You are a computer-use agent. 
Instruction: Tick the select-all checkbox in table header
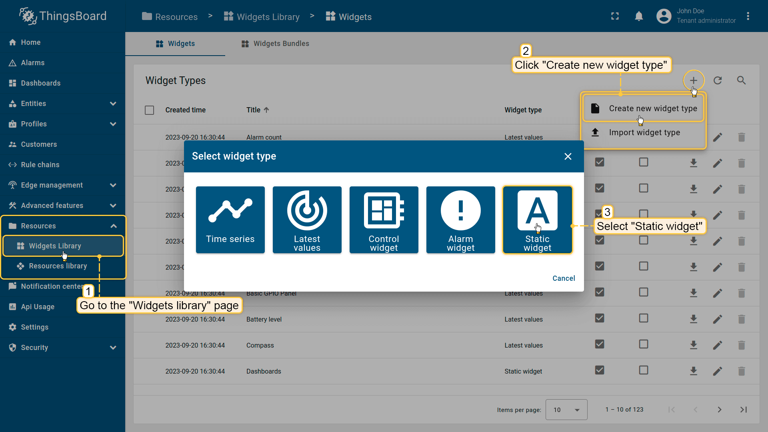(149, 110)
